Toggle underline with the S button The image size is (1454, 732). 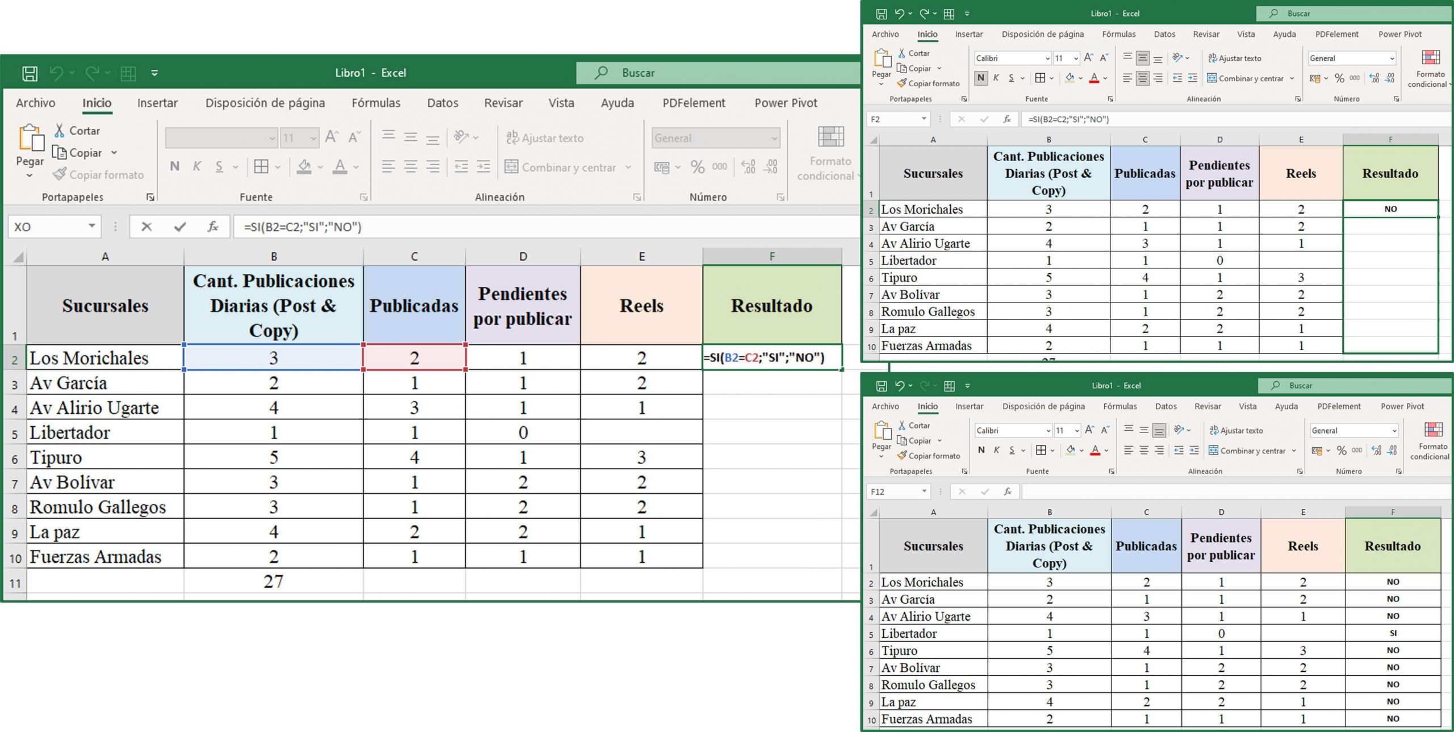[218, 166]
